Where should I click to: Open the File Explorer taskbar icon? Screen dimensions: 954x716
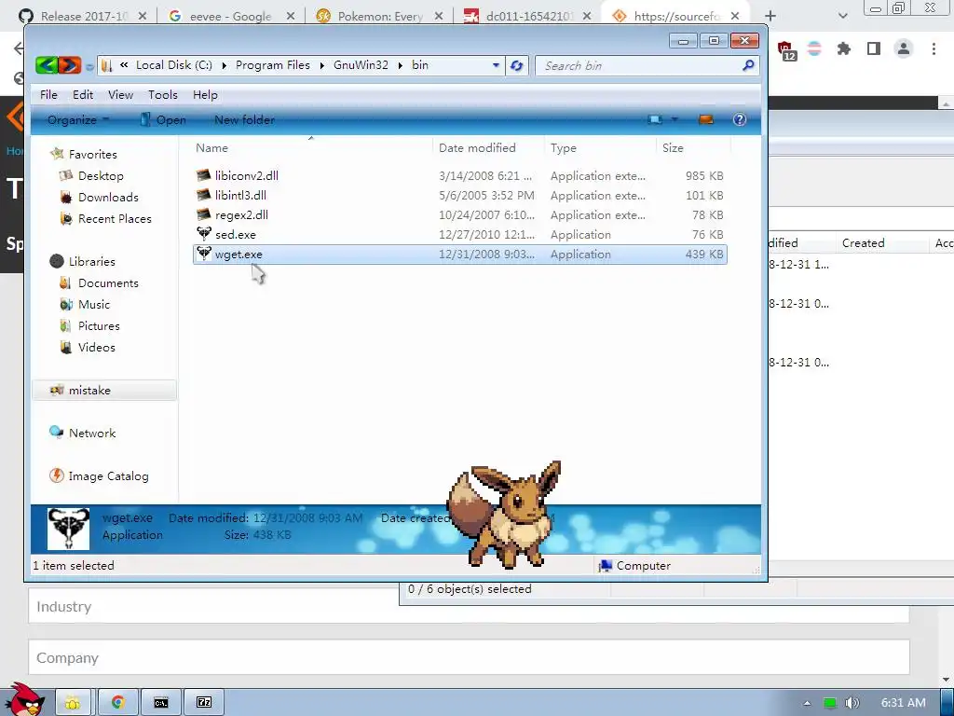(x=73, y=703)
